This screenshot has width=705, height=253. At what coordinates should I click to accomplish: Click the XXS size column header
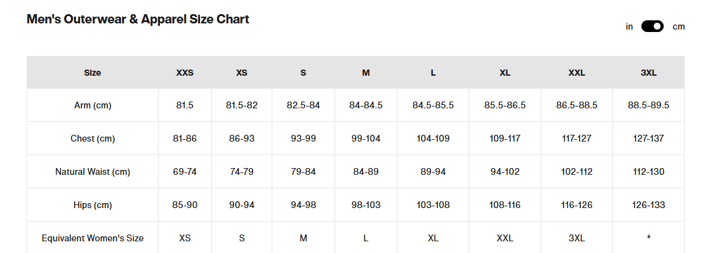(185, 73)
